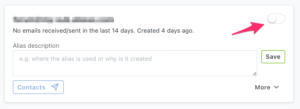Click the blurred alias email address
This screenshot has width=300, height=109.
tap(63, 20)
